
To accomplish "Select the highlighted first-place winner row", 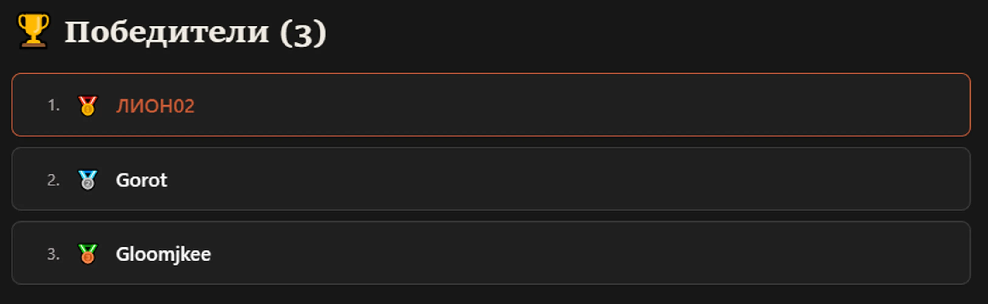I will tap(491, 105).
